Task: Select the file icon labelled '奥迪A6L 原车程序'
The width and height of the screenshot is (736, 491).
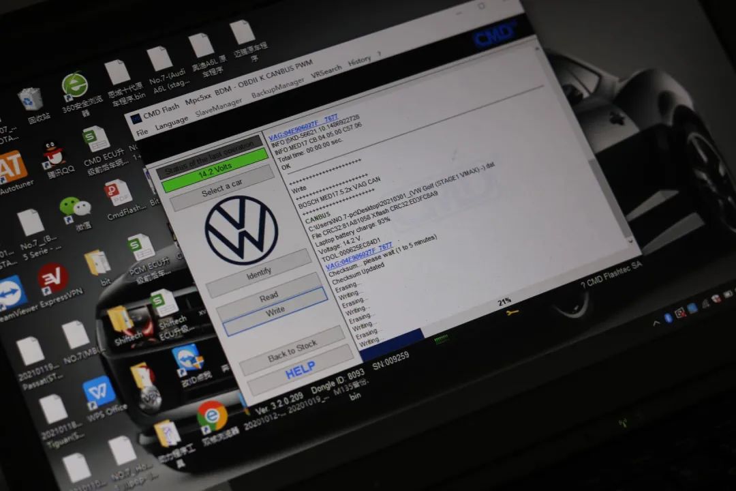Action: pos(201,45)
